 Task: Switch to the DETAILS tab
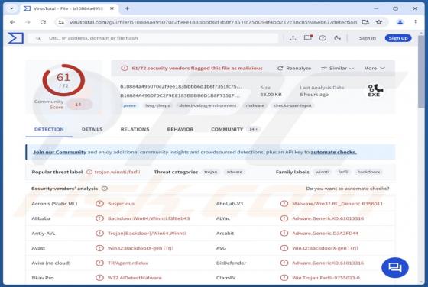tap(92, 129)
